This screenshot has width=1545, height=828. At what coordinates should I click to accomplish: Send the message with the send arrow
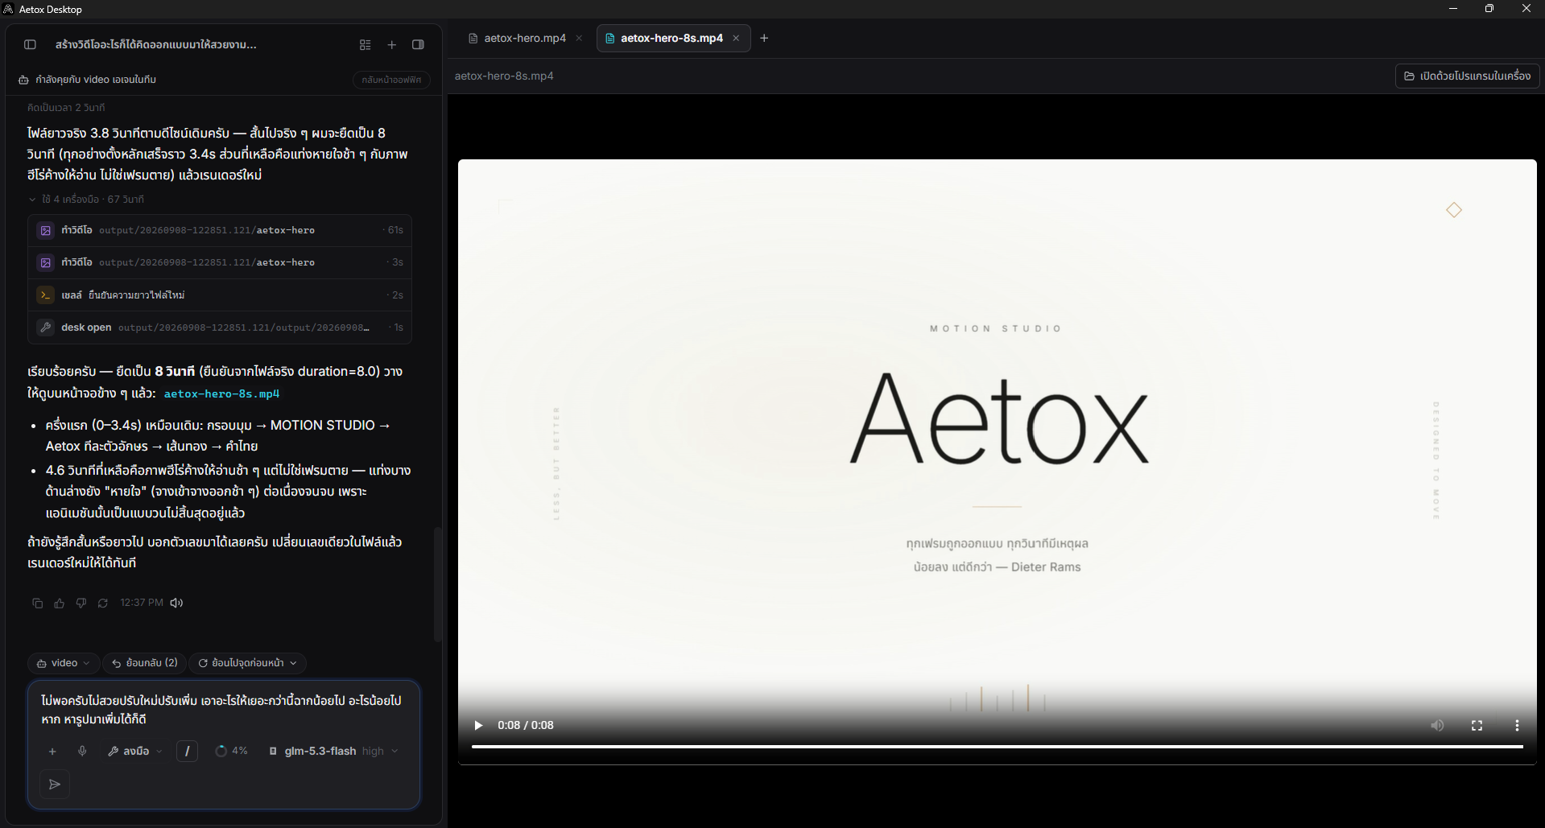55,785
